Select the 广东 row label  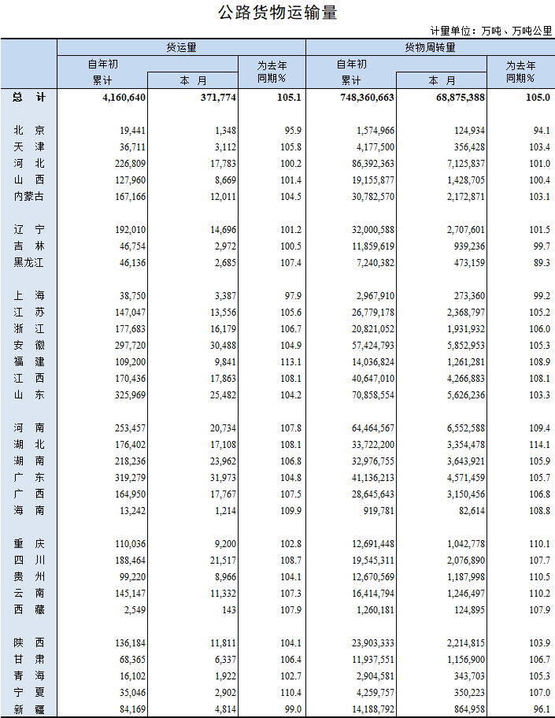29,477
